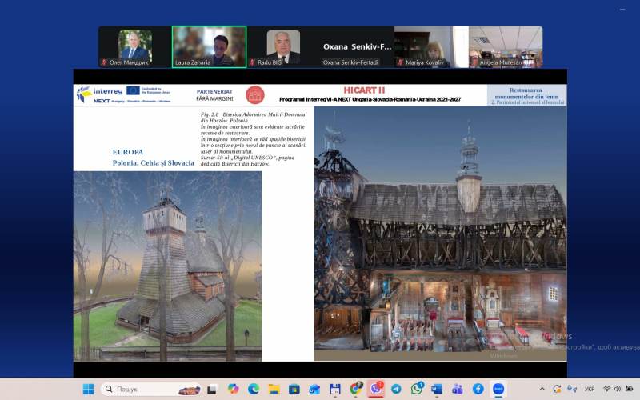The height and width of the screenshot is (400, 640).
Task: Open Google Chrome from the taskbar
Action: click(x=355, y=389)
